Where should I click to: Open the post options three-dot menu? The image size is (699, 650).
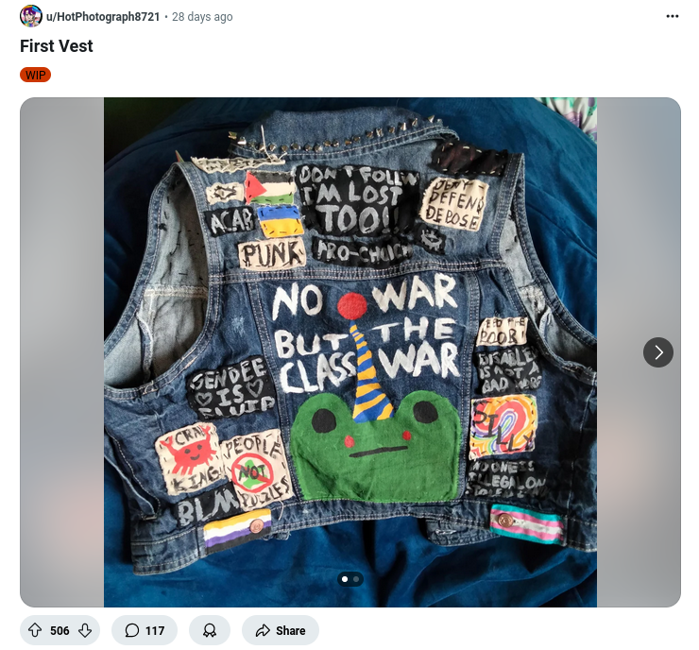[672, 16]
